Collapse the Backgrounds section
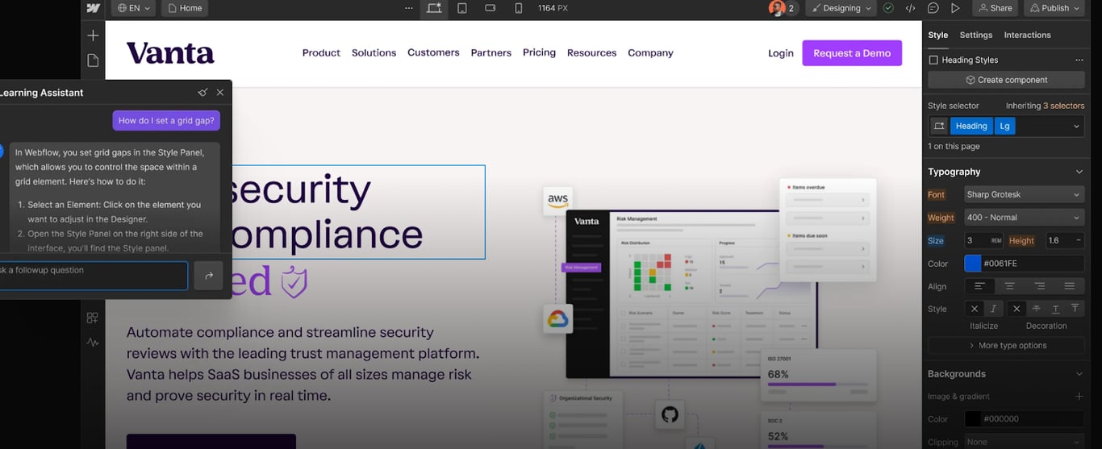Viewport: 1102px width, 449px height. tap(1079, 374)
